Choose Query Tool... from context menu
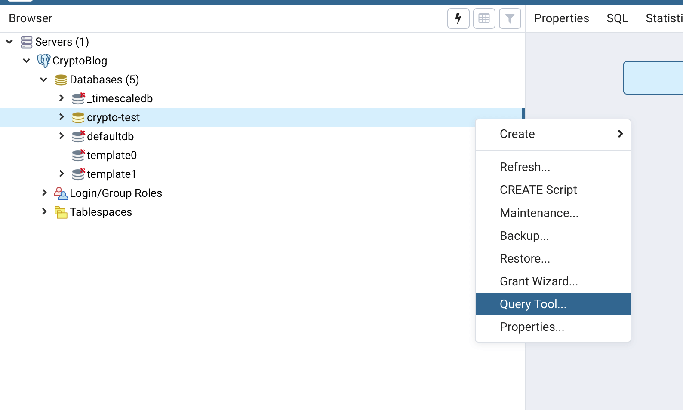 coord(533,304)
